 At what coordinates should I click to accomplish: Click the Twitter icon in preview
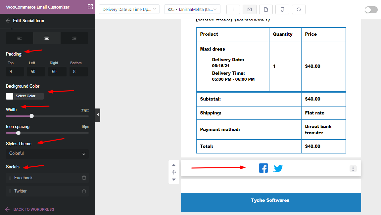coord(278,168)
